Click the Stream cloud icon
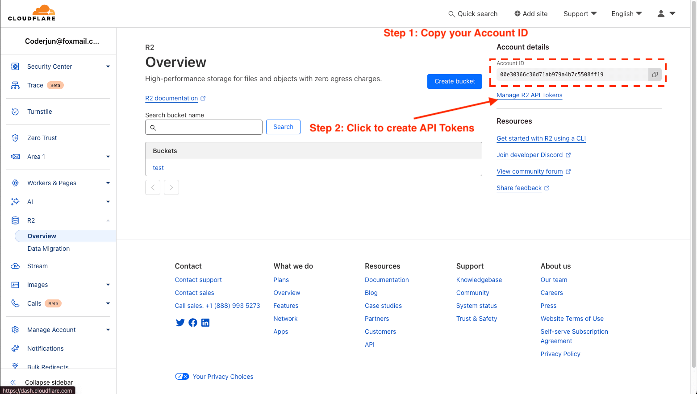The image size is (697, 394). pyautogui.click(x=15, y=266)
